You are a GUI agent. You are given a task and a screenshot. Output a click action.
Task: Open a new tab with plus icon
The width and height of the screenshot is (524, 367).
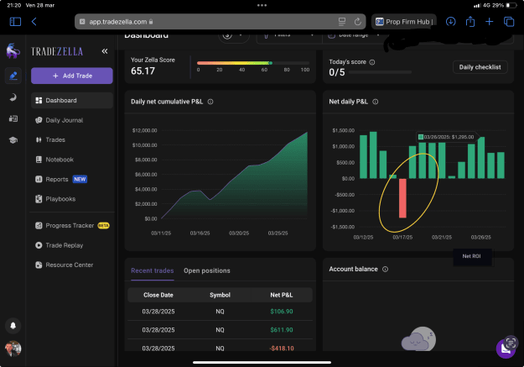[490, 22]
